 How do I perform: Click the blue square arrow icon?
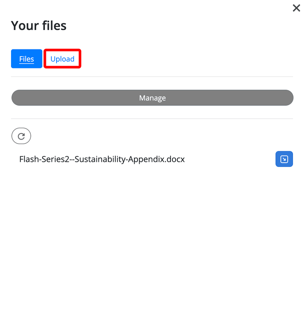pos(284,159)
